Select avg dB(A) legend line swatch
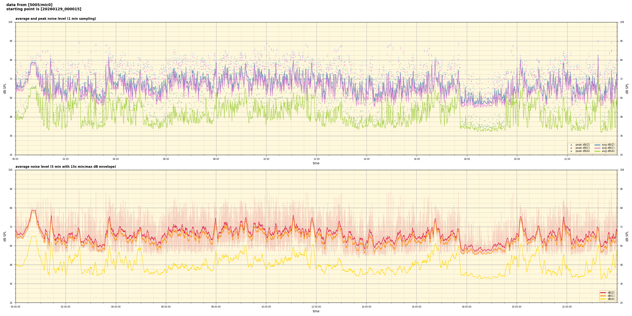 tap(598, 151)
